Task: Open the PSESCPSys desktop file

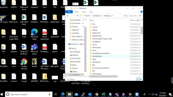Action: [x=45, y=19]
